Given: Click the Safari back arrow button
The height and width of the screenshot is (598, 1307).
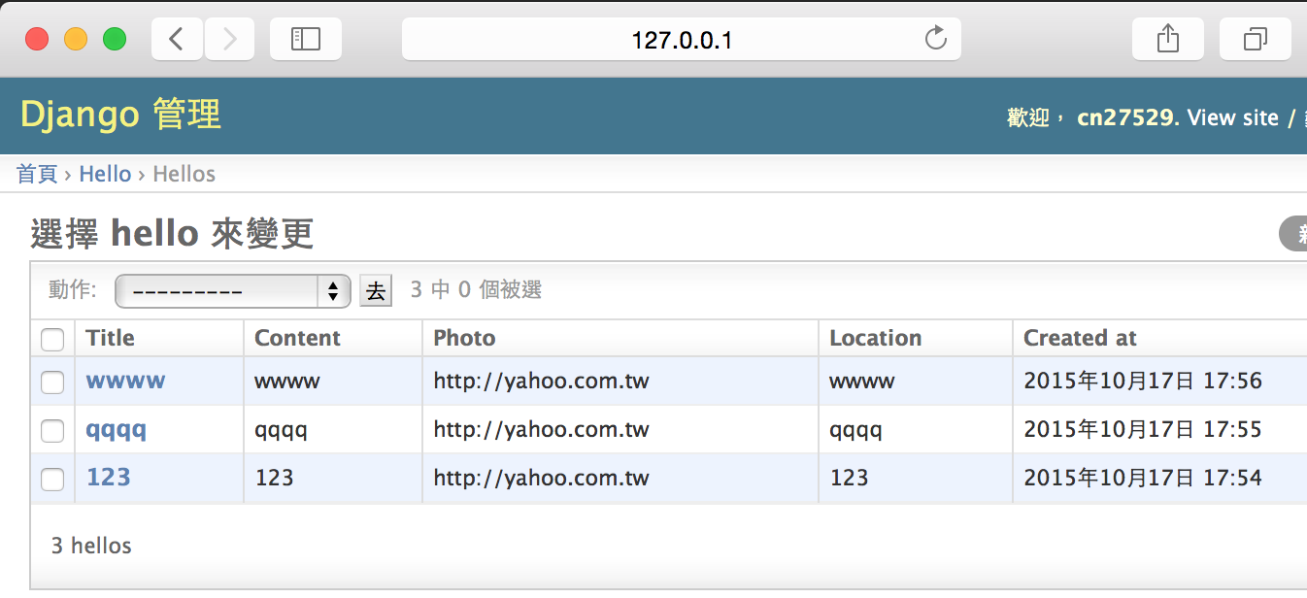Looking at the screenshot, I should (x=177, y=39).
